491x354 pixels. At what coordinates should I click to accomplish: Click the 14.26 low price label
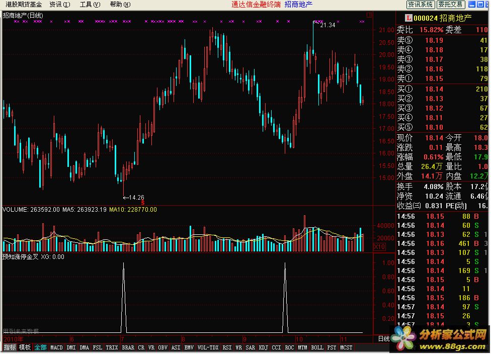point(136,198)
